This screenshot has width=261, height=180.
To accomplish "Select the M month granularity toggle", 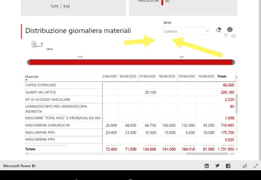I will [34, 44].
